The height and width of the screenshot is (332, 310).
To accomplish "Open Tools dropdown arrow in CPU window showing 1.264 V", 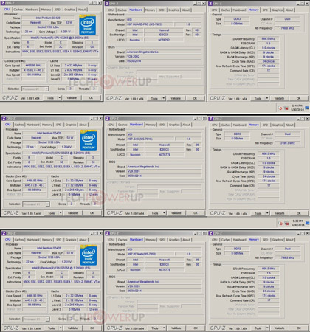I will (x=61, y=213).
